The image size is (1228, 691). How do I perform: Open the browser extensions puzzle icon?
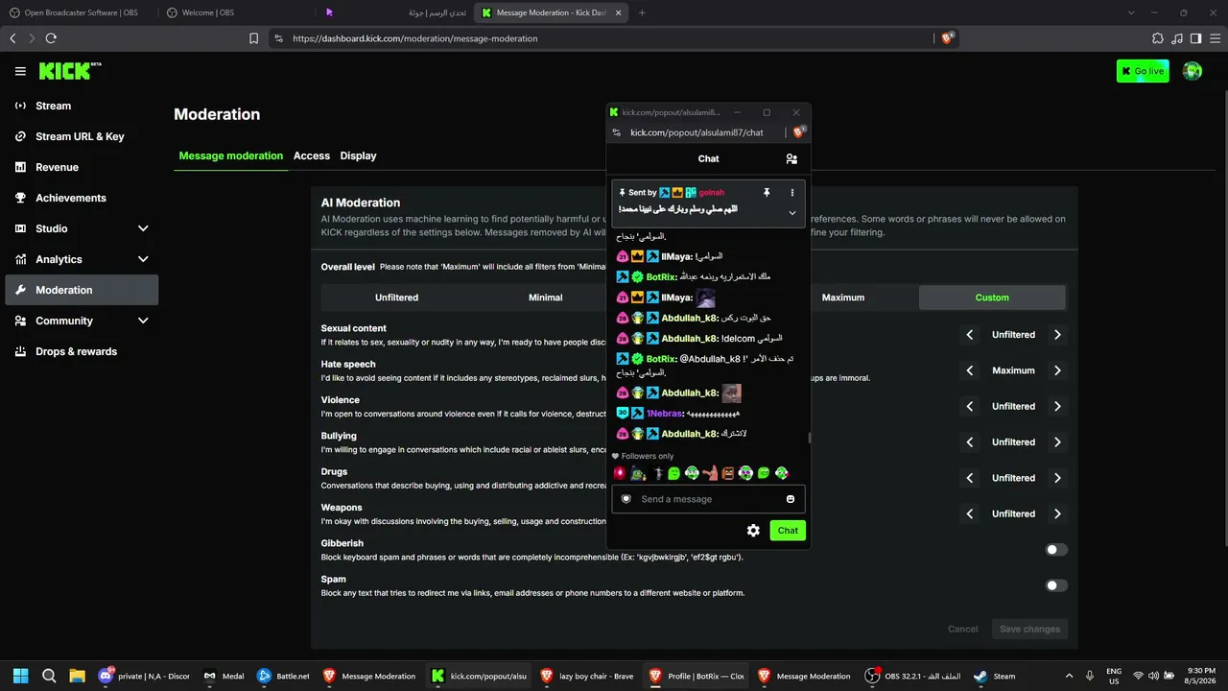pyautogui.click(x=1158, y=38)
